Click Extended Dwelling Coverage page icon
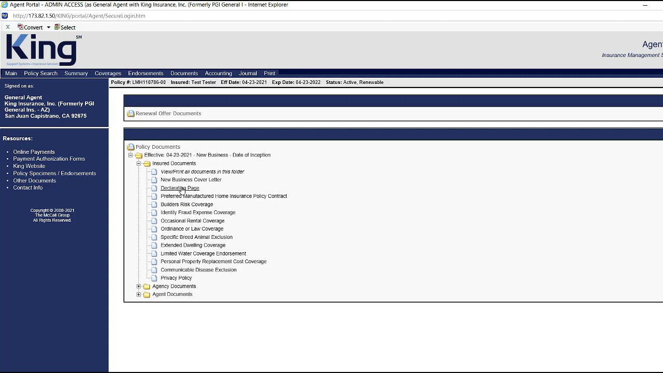The width and height of the screenshot is (663, 373). coord(154,246)
